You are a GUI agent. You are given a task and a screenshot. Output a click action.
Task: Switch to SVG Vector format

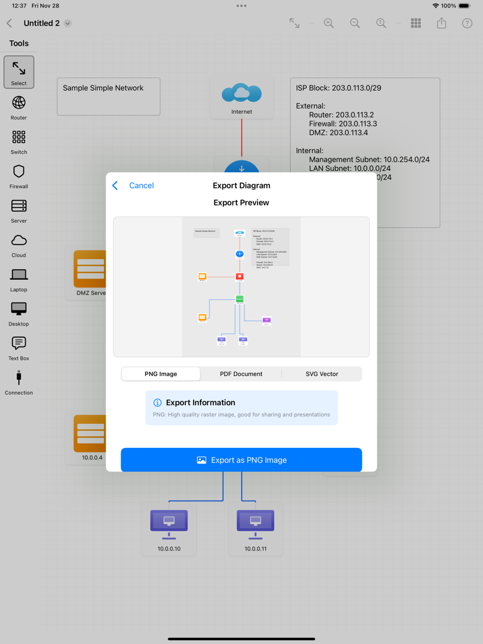321,374
